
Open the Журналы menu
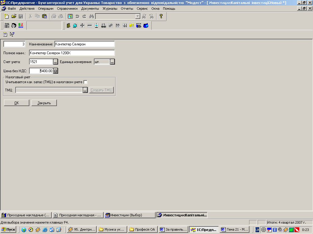pos(110,9)
